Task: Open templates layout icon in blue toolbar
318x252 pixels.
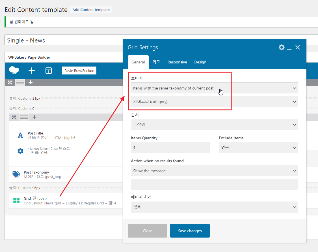Action: pyautogui.click(x=49, y=71)
